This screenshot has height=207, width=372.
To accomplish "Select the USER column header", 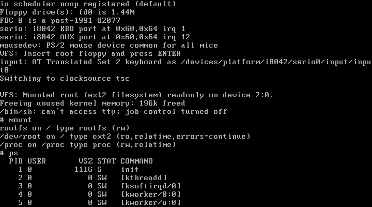I will pyautogui.click(x=37, y=161).
